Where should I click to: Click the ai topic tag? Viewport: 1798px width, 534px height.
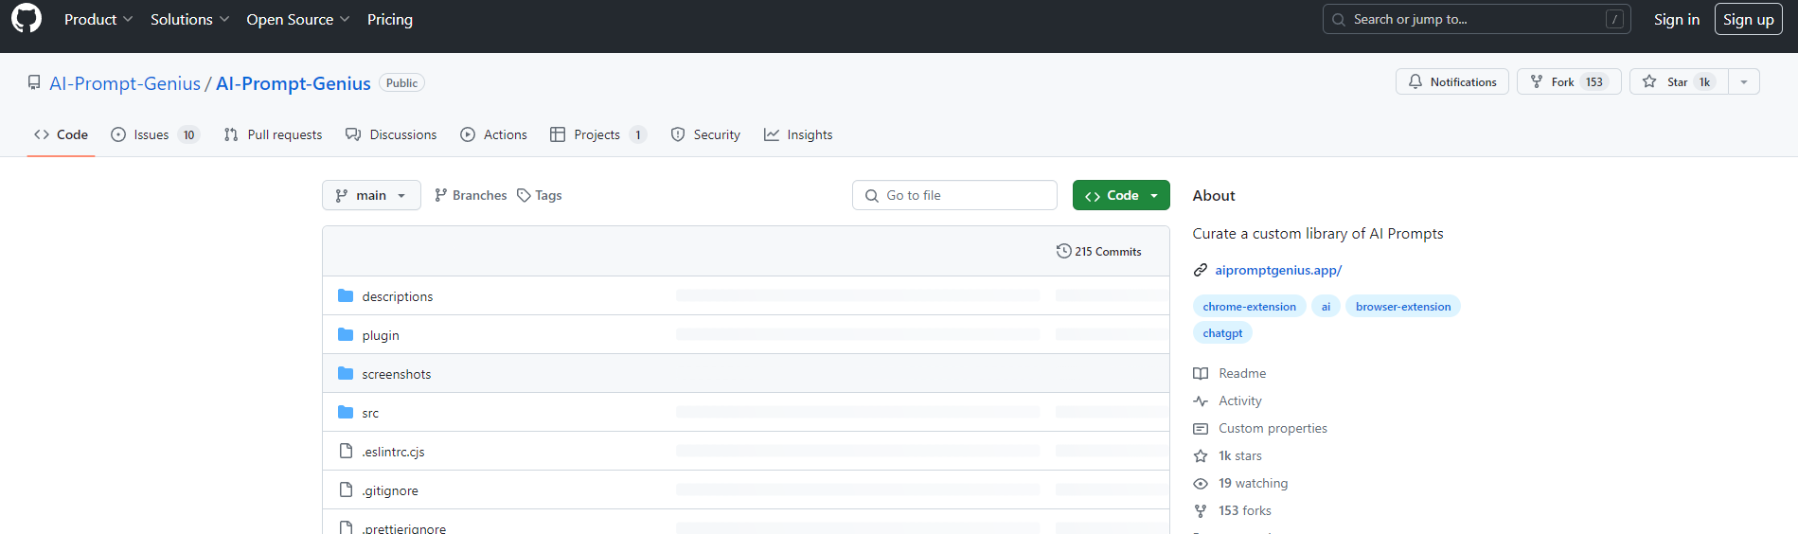(x=1326, y=307)
